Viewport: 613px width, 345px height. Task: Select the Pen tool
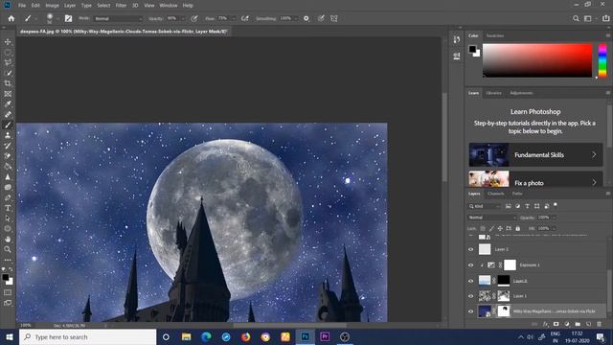[8, 198]
